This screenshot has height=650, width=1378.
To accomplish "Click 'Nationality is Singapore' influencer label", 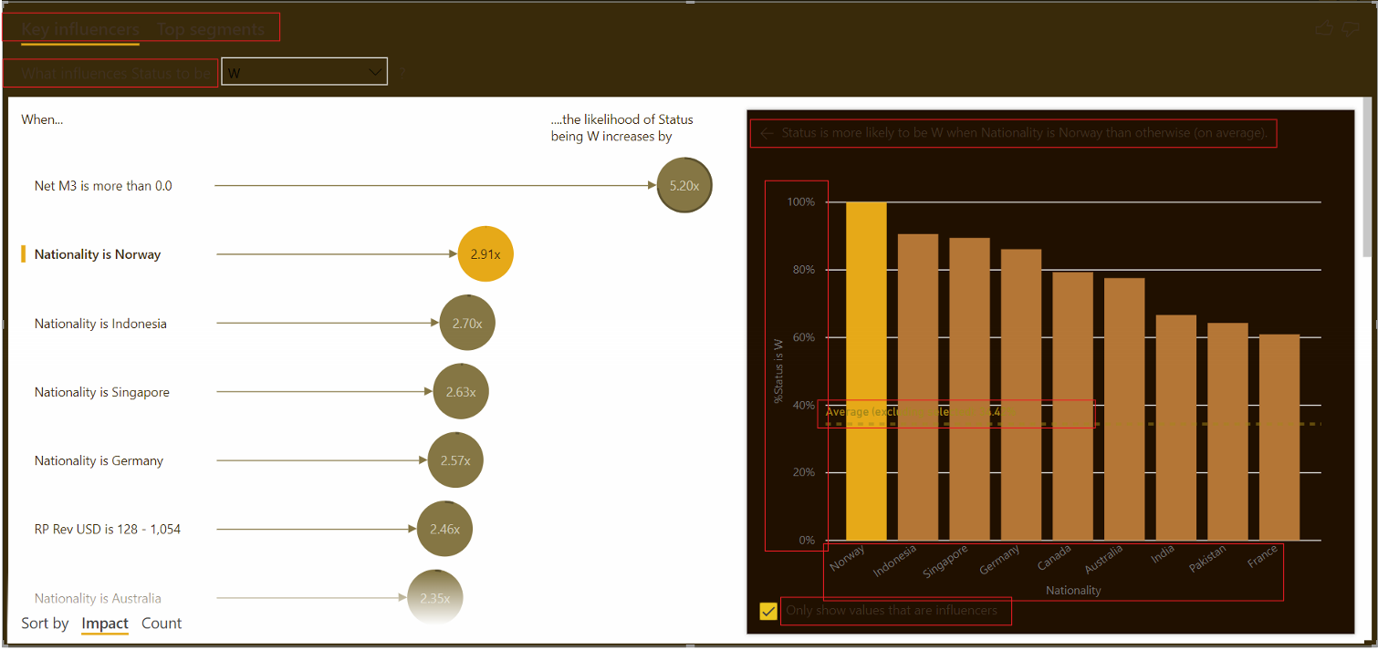I will [x=102, y=392].
